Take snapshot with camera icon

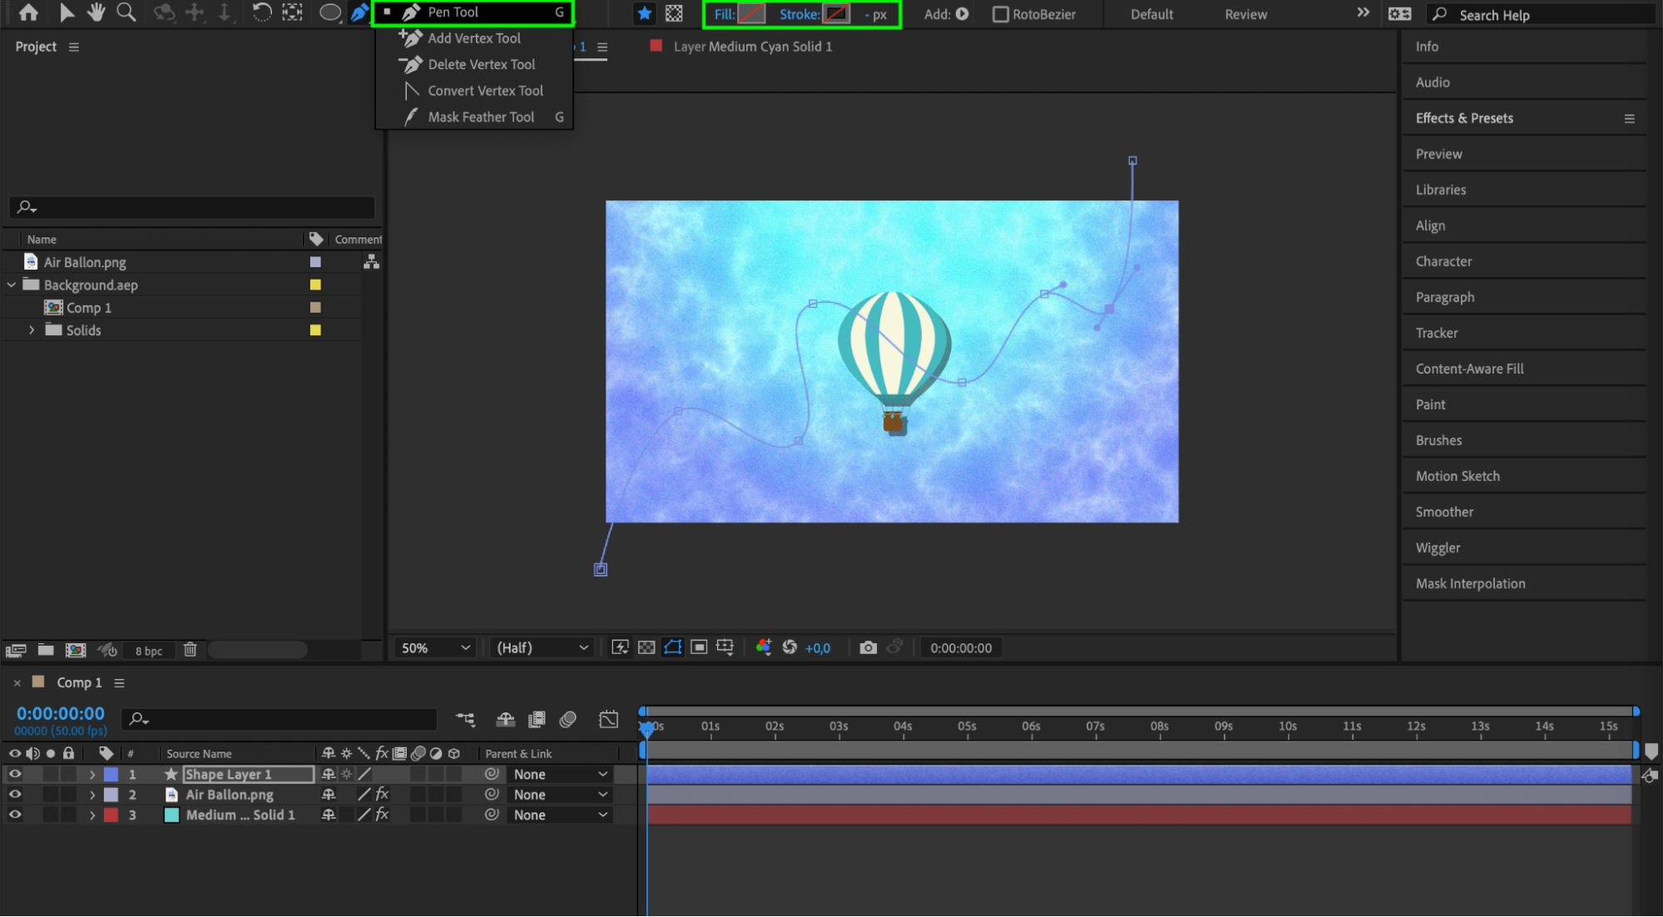coord(868,647)
